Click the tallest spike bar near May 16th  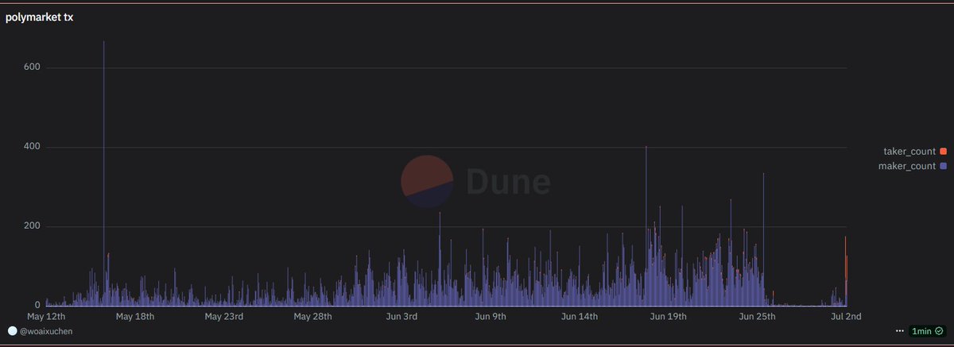pos(103,173)
